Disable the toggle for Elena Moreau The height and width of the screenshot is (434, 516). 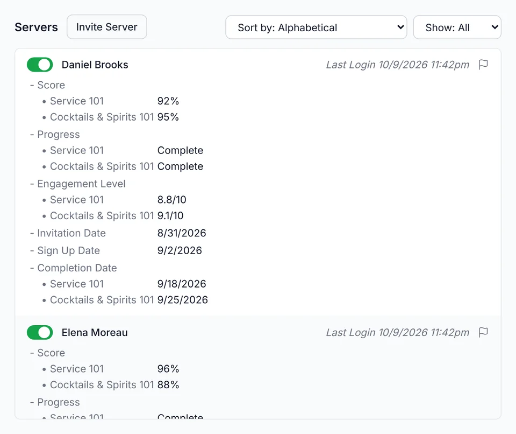point(40,332)
